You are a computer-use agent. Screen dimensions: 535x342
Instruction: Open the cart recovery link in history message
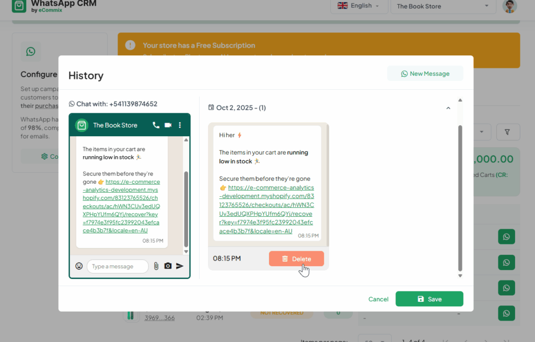coord(266,209)
